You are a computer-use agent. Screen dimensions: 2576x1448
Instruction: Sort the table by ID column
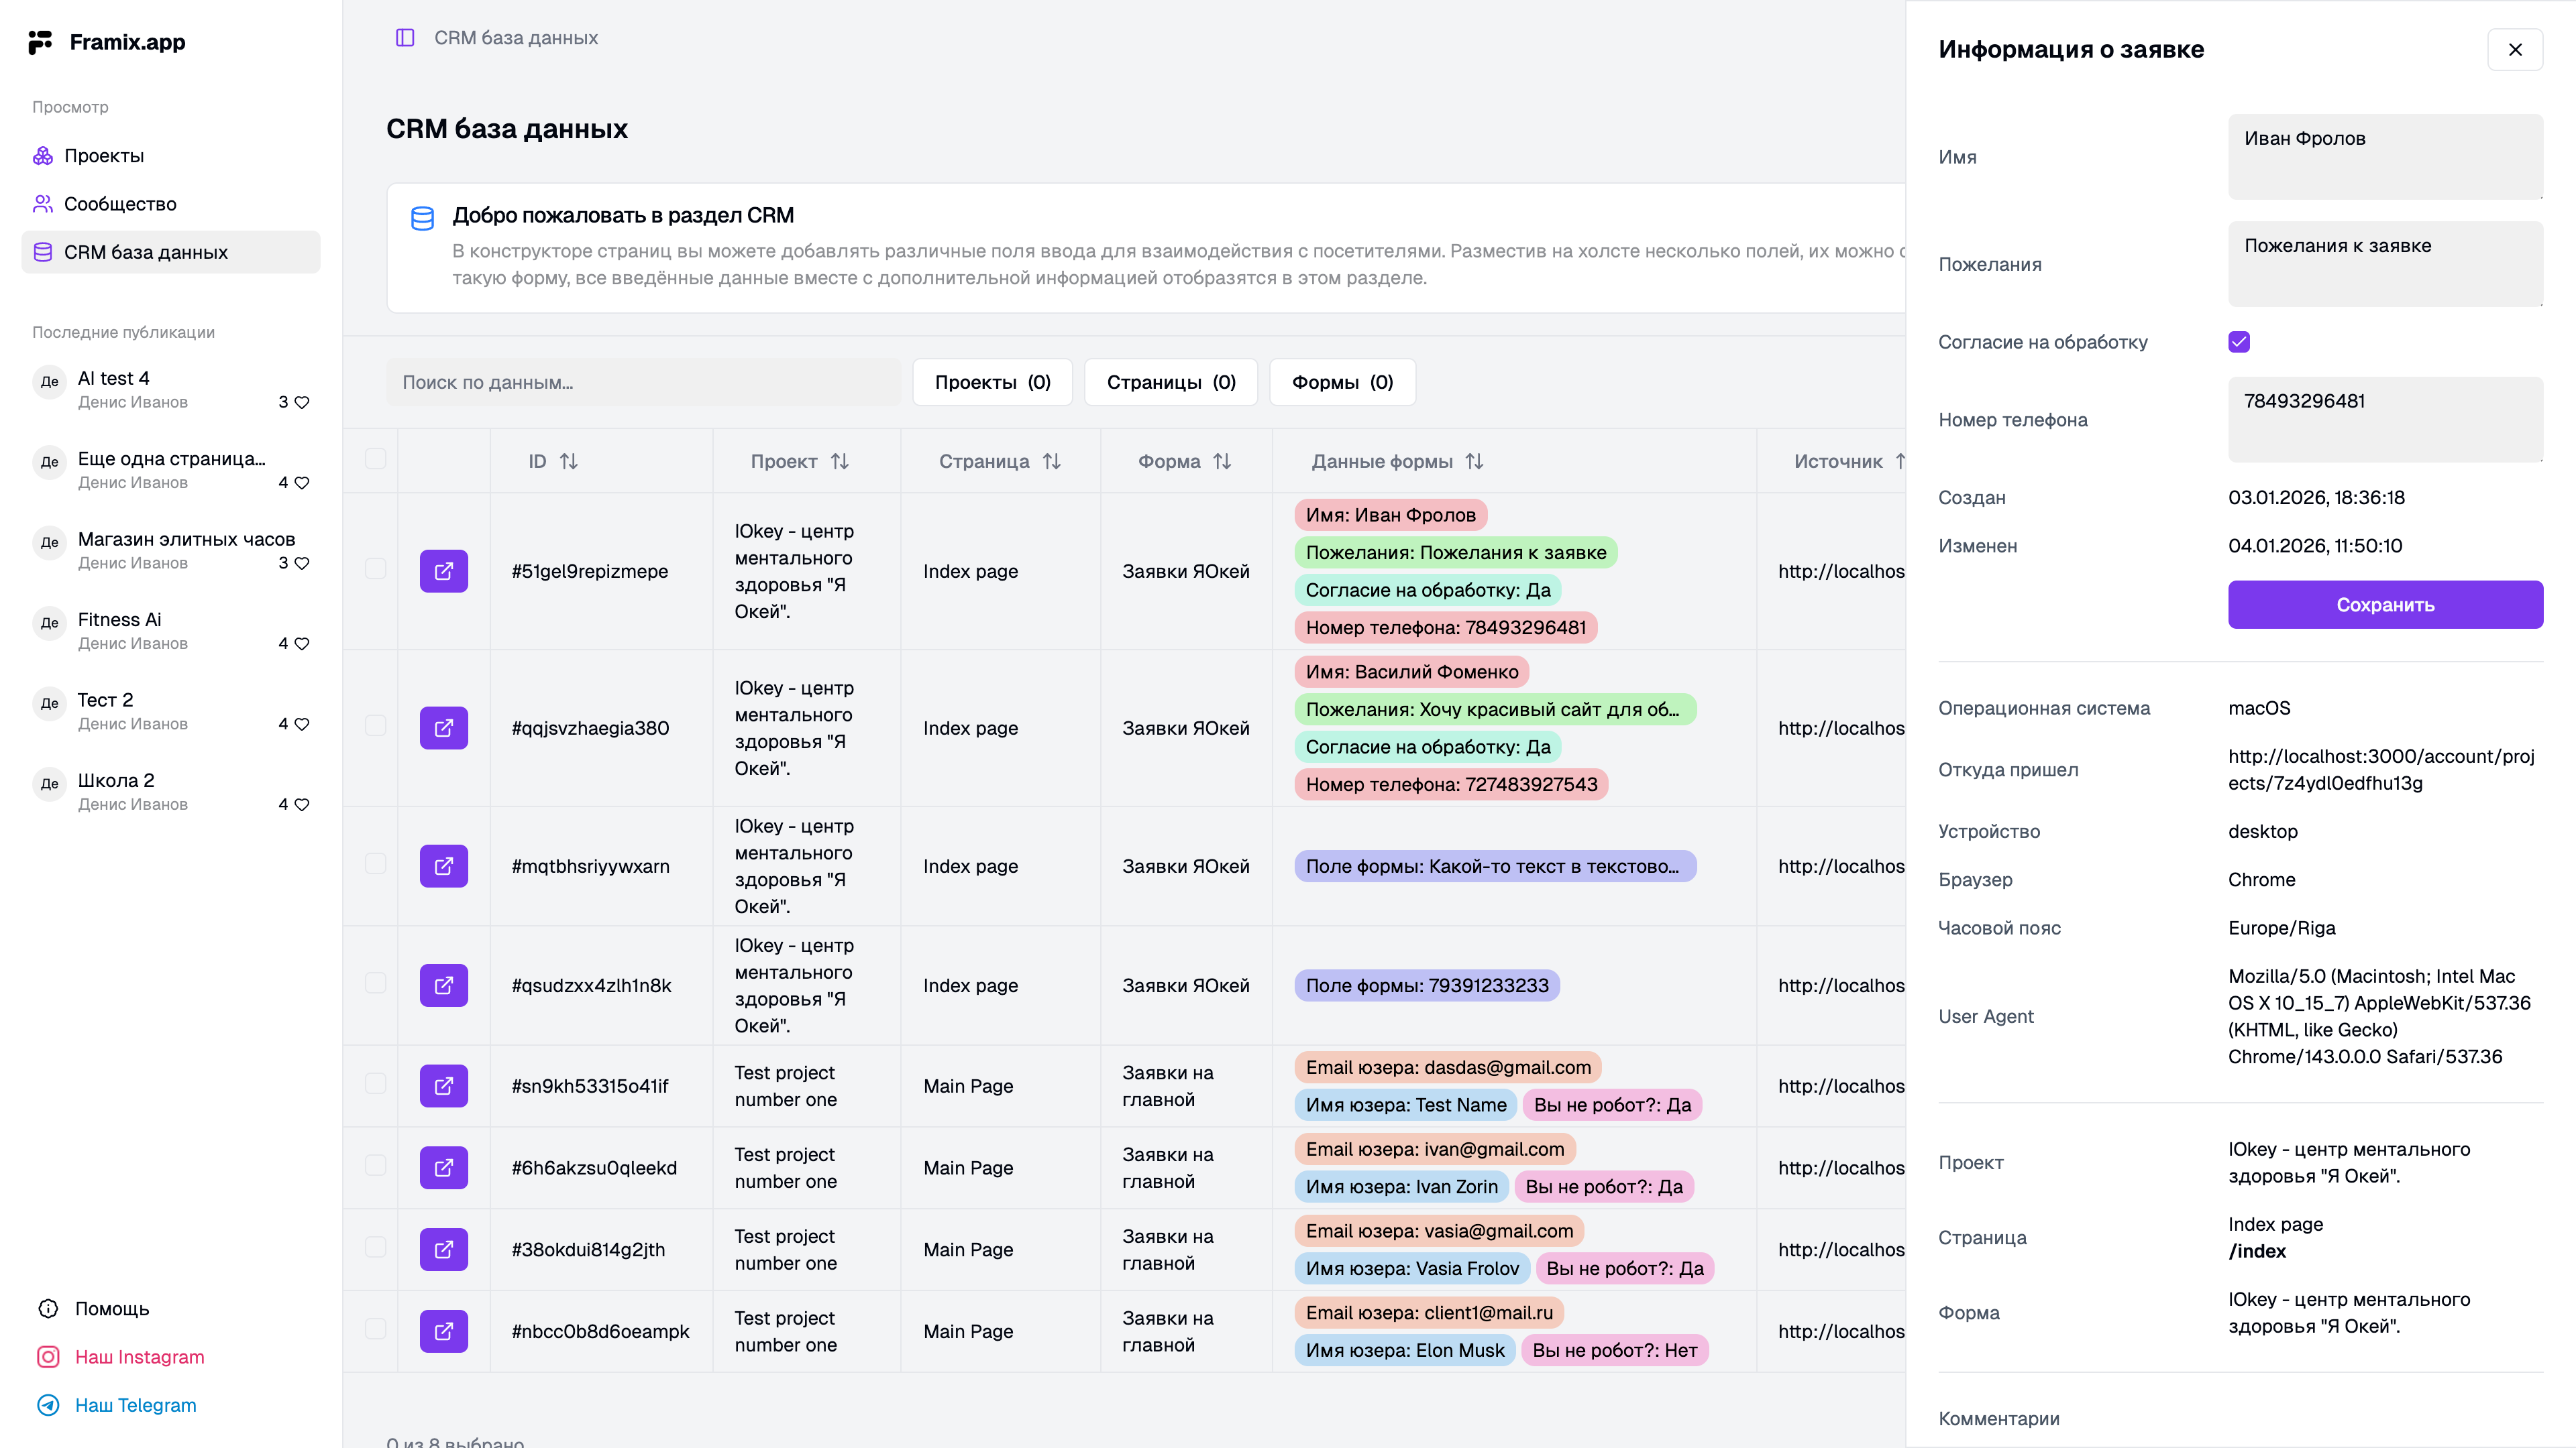click(570, 461)
